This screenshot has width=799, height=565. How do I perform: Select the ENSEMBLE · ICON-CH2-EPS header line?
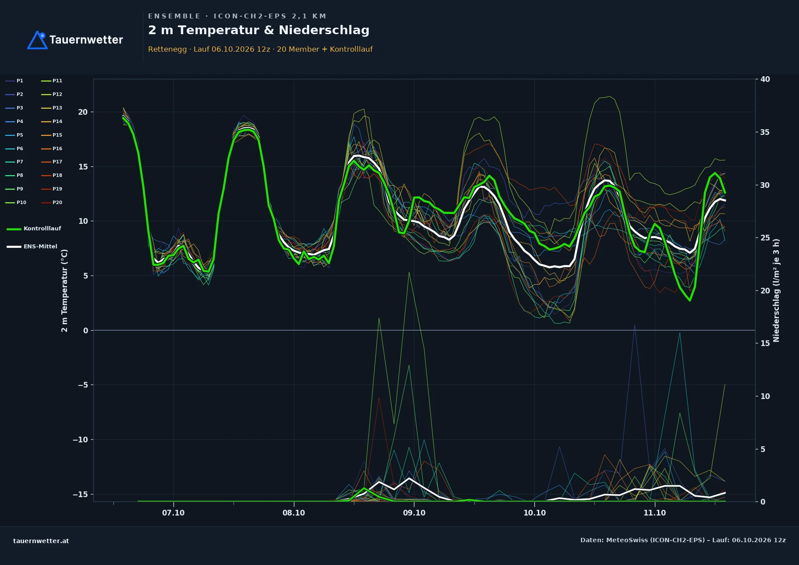(237, 16)
